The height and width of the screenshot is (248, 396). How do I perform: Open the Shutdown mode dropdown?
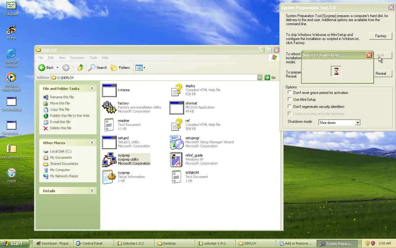click(358, 123)
